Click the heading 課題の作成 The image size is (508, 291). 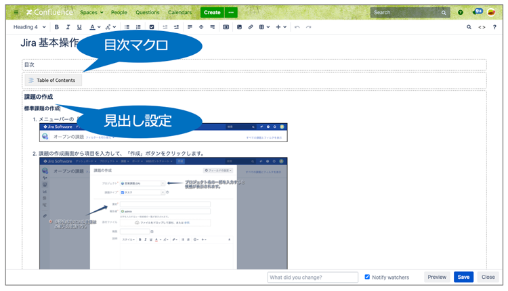coord(39,97)
